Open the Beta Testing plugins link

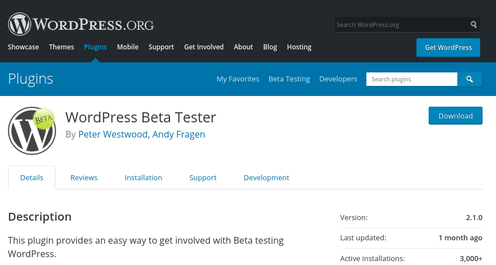point(289,79)
